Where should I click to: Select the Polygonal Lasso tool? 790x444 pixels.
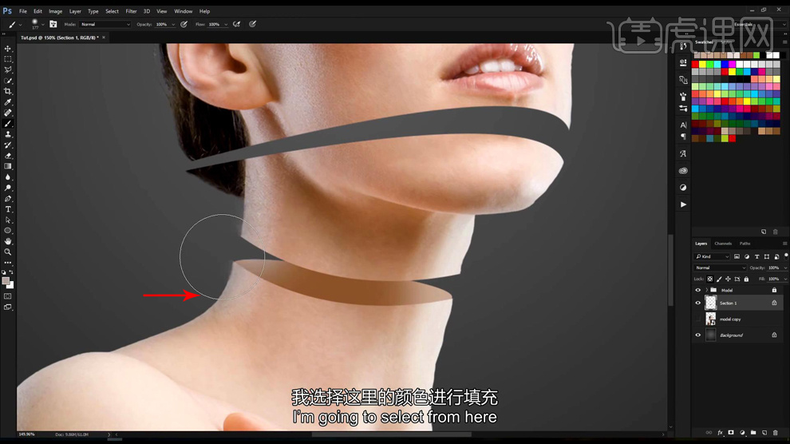[x=7, y=70]
